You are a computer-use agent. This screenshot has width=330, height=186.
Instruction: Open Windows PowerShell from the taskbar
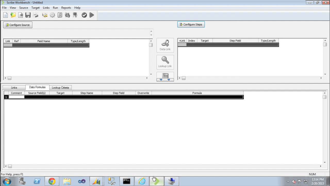[37, 181]
